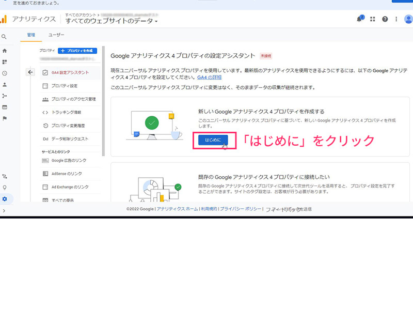Click the search magnifier in left sidebar
The width and height of the screenshot is (413, 310).
pos(4,37)
